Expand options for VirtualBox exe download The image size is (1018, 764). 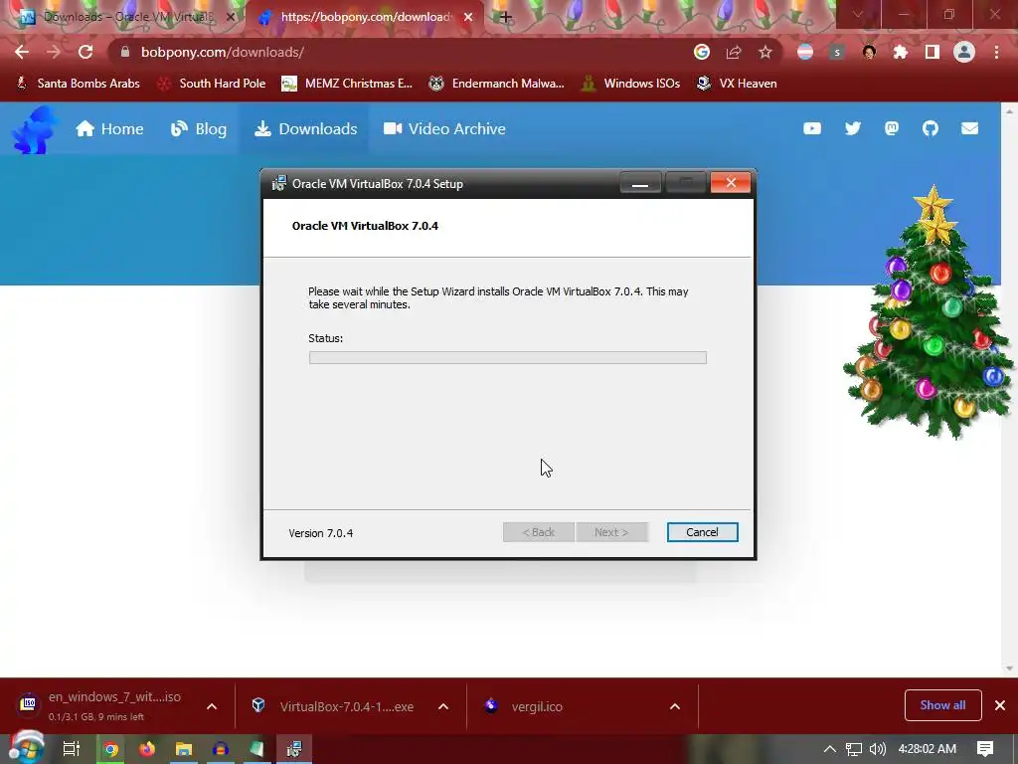coord(443,706)
